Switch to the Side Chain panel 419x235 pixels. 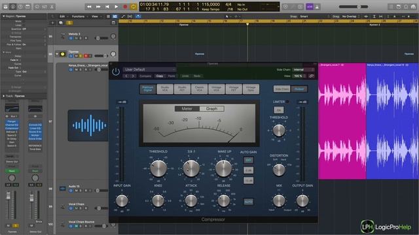pos(282,89)
